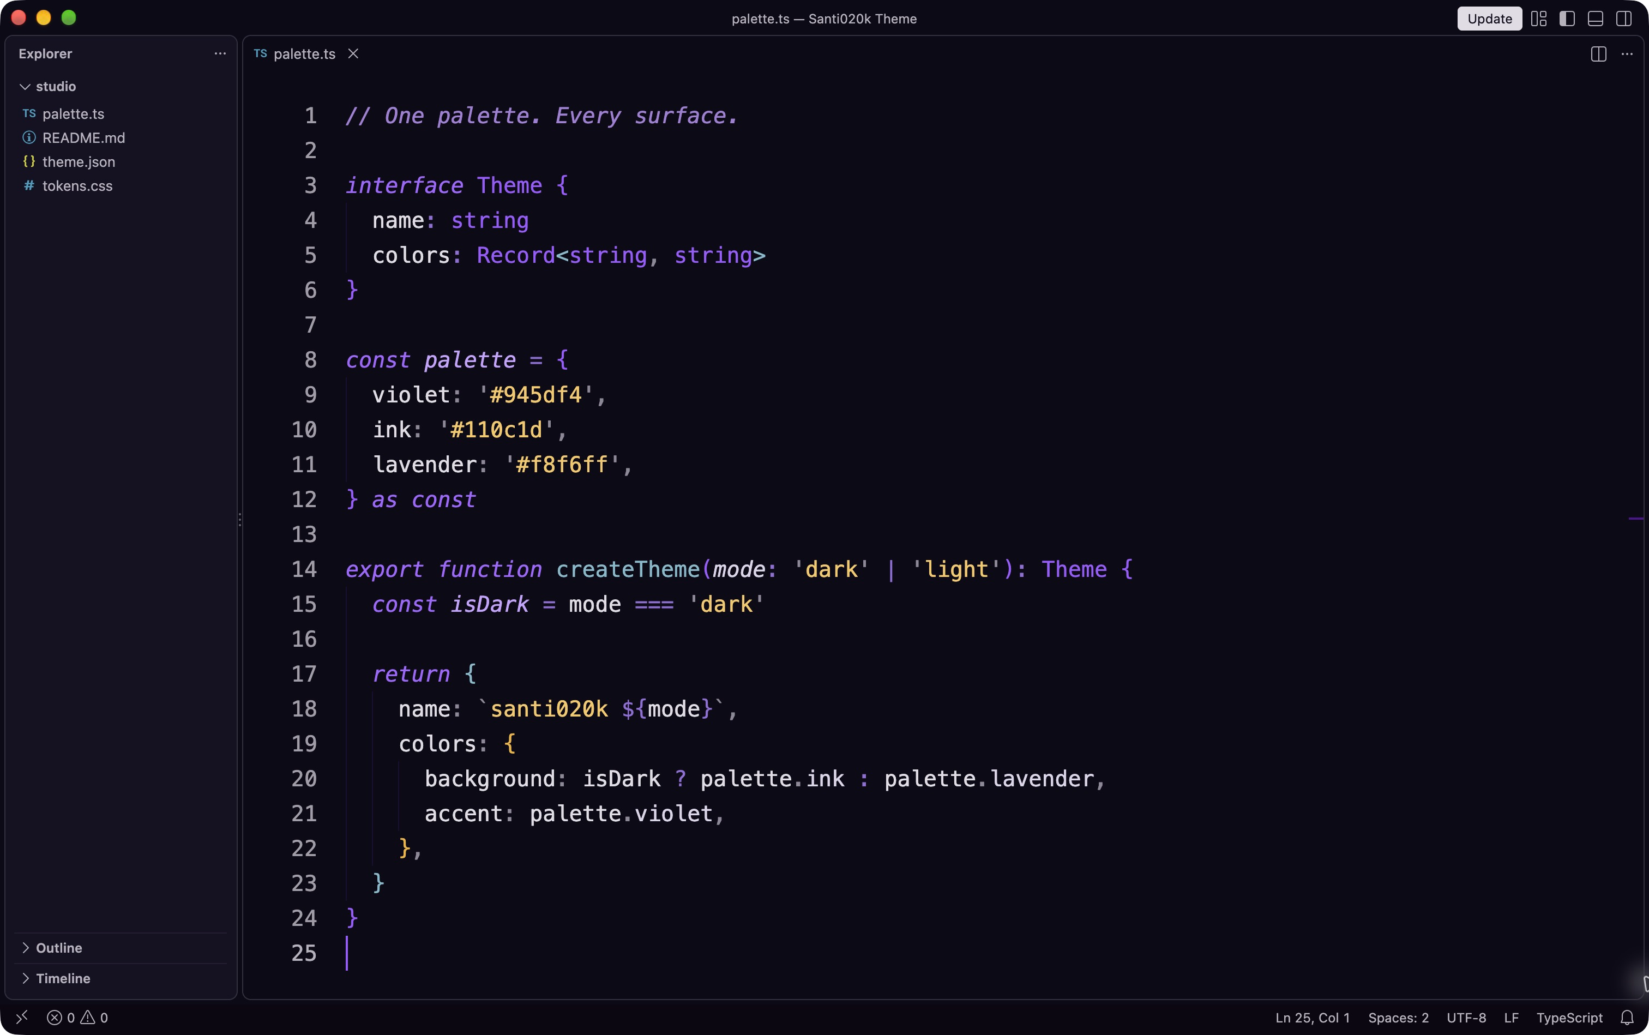Open tokens.css in the Explorer tree
The height and width of the screenshot is (1035, 1649).
pyautogui.click(x=122, y=185)
